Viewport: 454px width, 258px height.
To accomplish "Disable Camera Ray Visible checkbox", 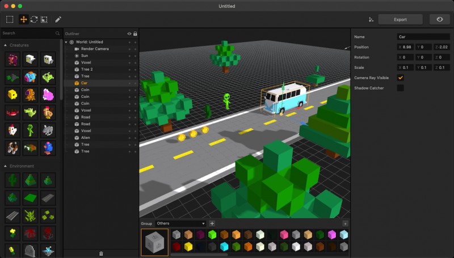I will 401,78.
